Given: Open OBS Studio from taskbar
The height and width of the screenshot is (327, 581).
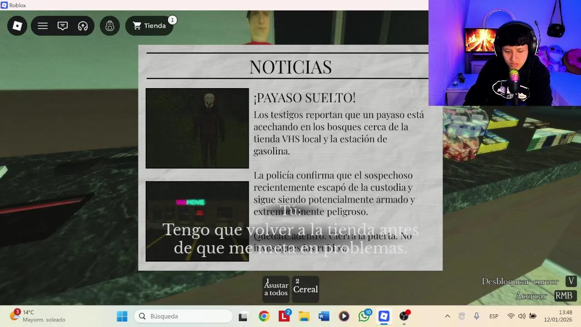Looking at the screenshot, I should pyautogui.click(x=404, y=316).
